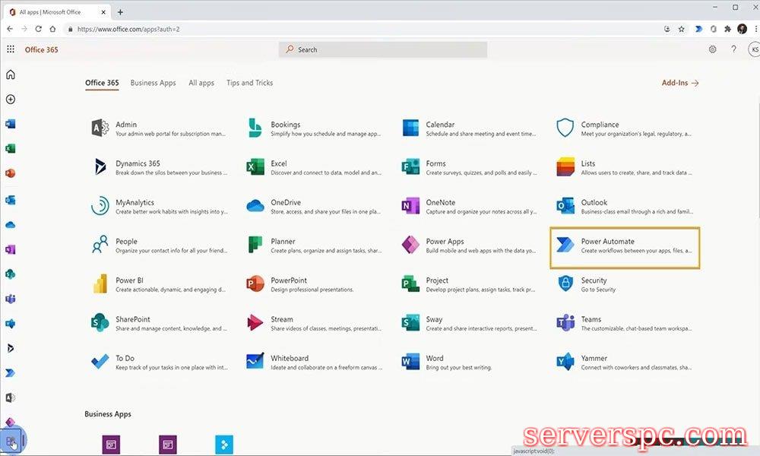This screenshot has width=760, height=456.
Task: Open the OneNote app icon
Action: point(410,206)
